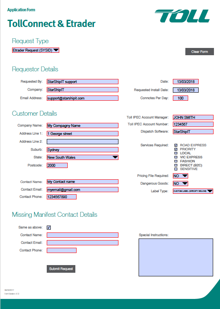Click the "Missing Manifest Contact Details" heading

[x=55, y=215]
